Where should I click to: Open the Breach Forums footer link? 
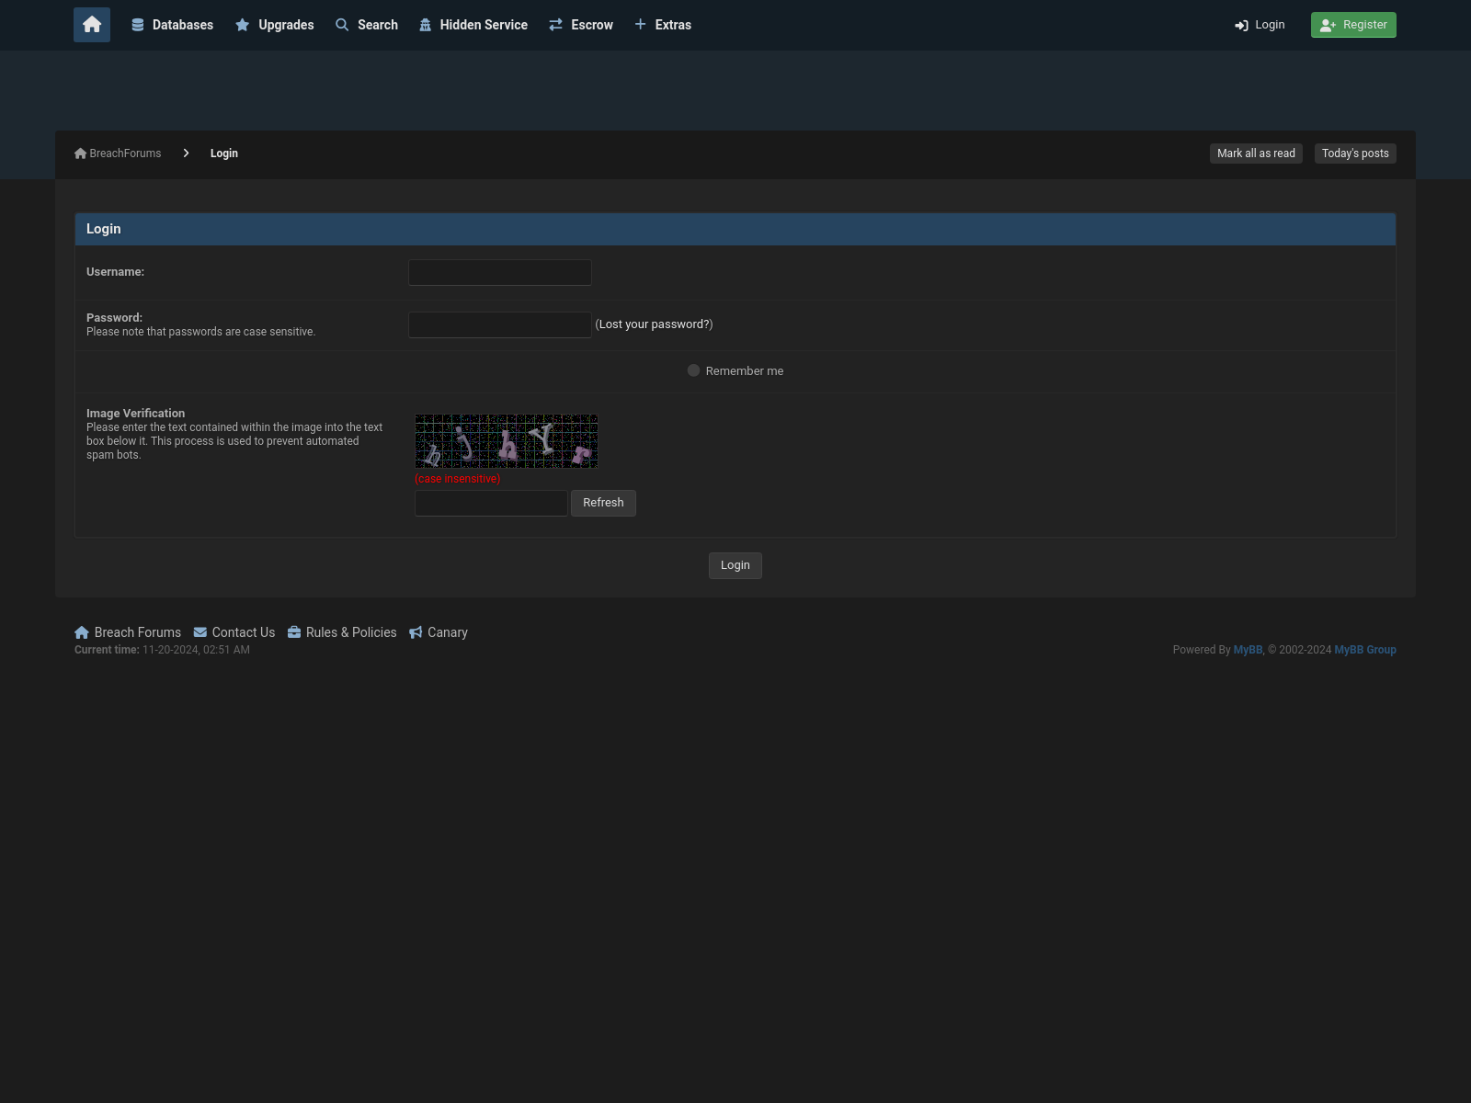pyautogui.click(x=138, y=632)
